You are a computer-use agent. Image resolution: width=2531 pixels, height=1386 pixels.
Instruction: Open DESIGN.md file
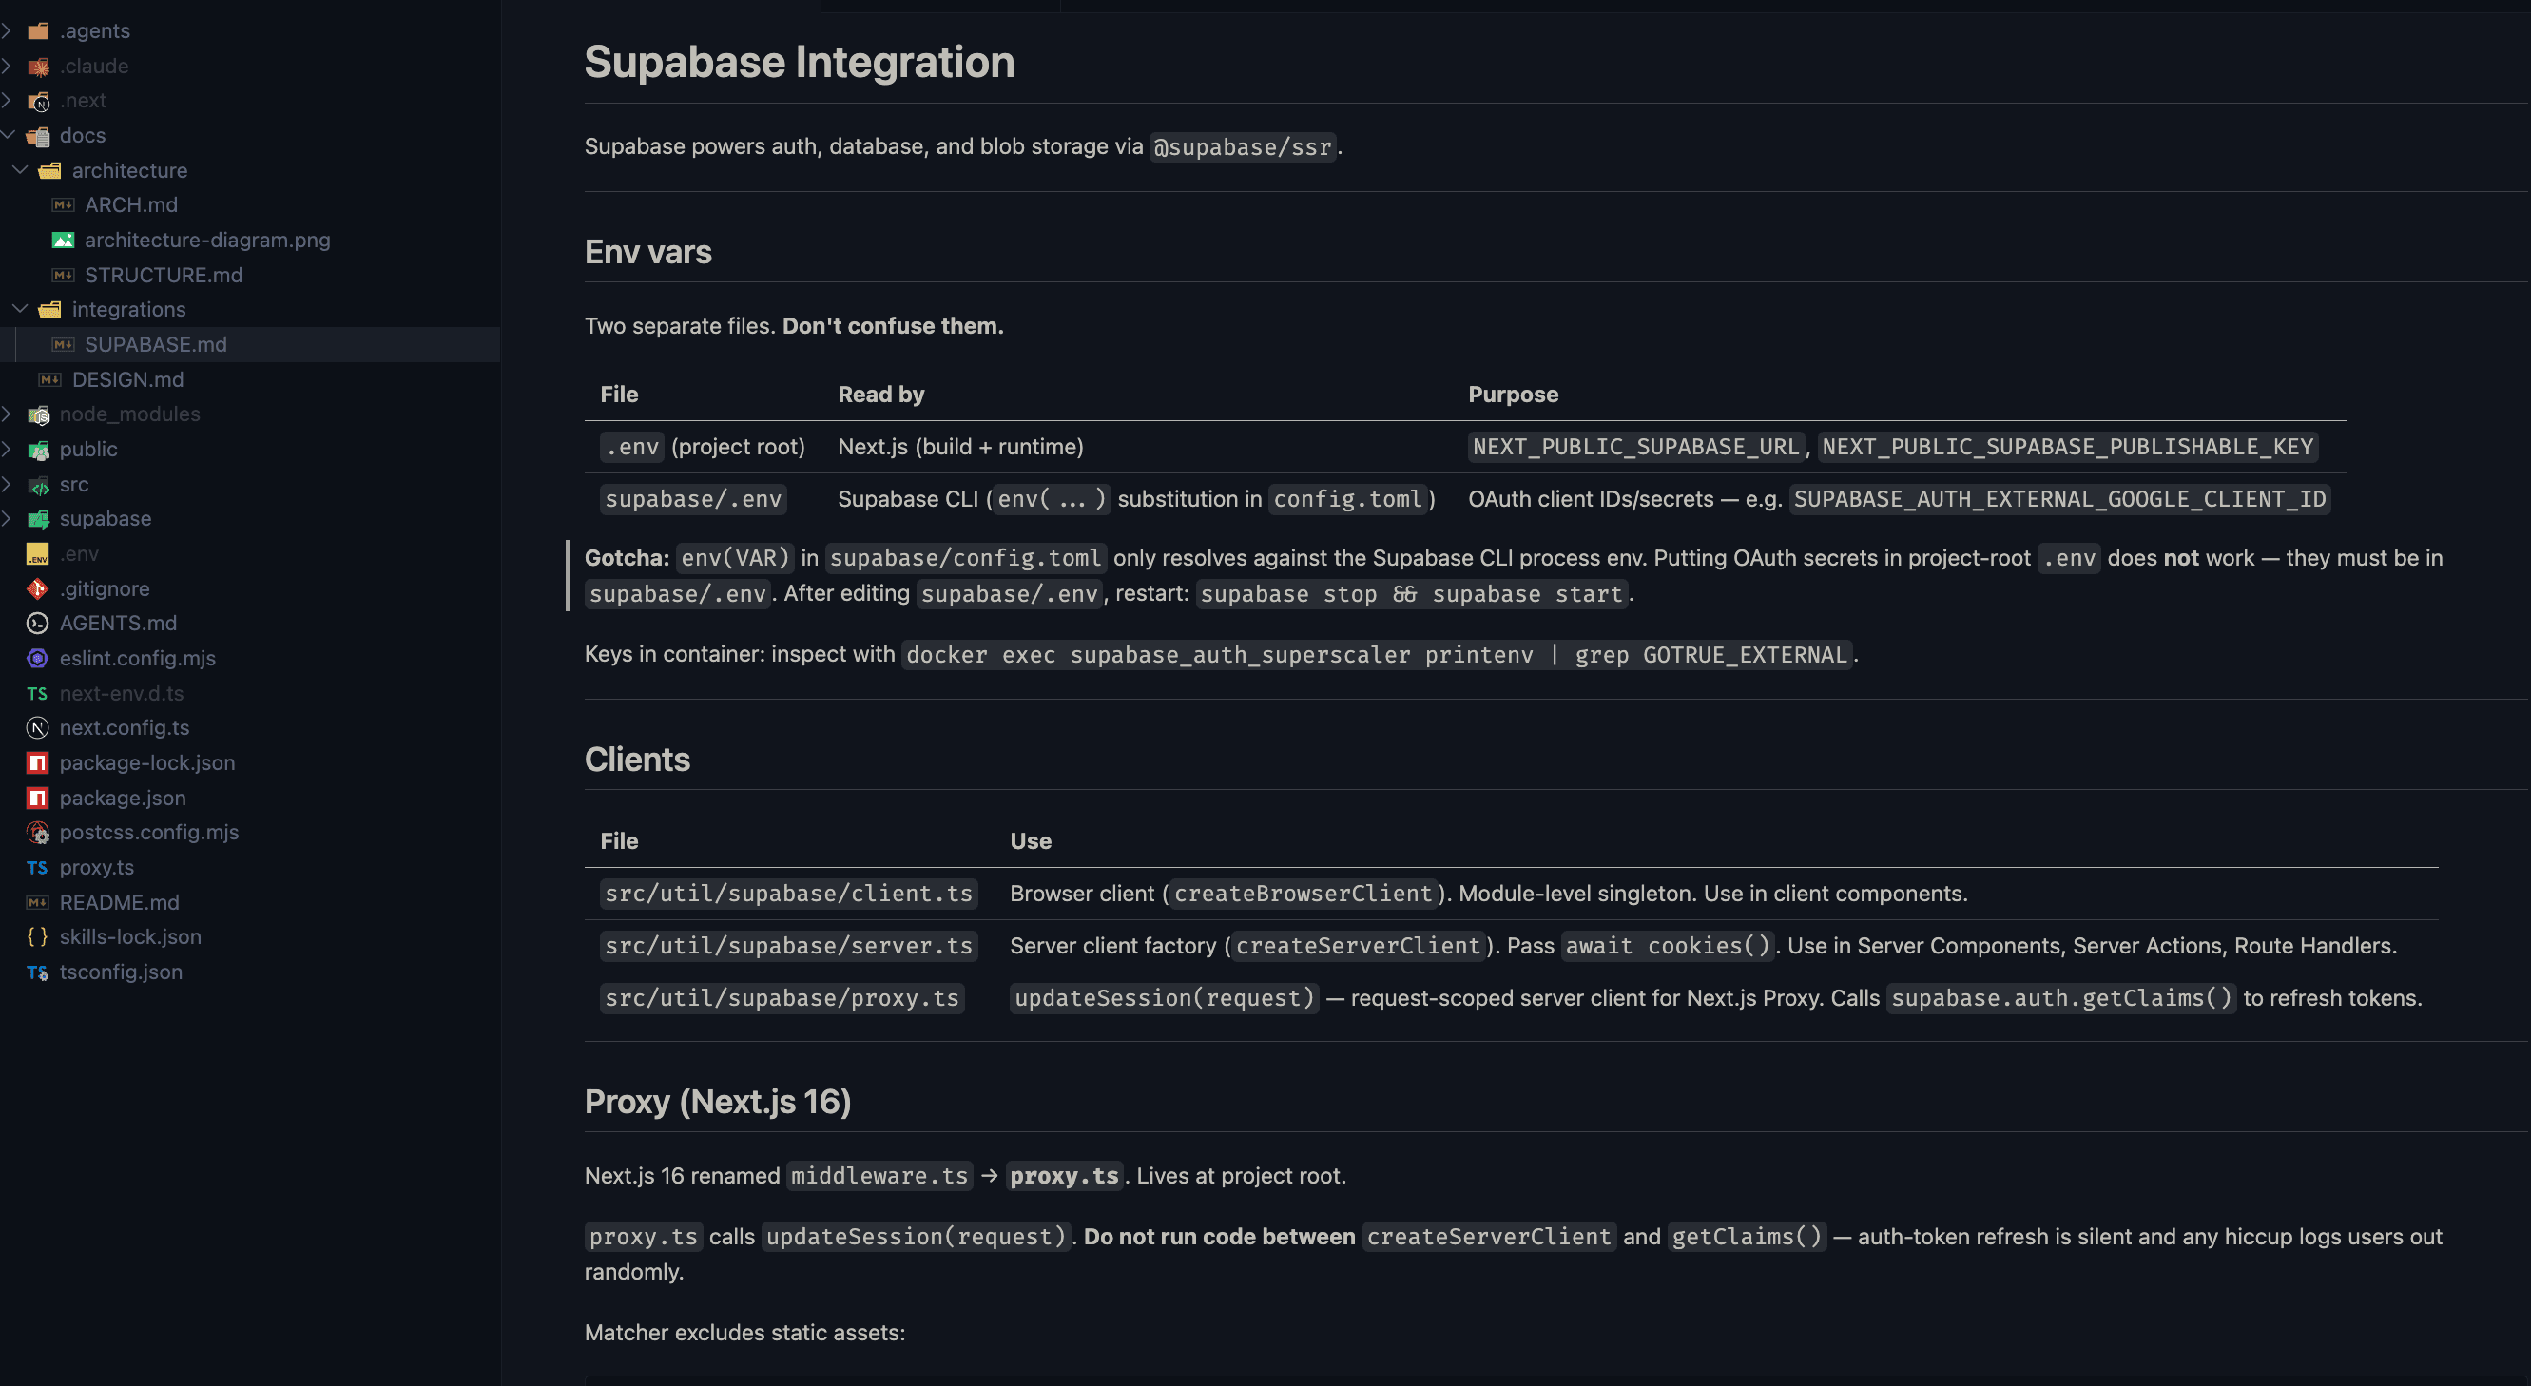pos(127,380)
